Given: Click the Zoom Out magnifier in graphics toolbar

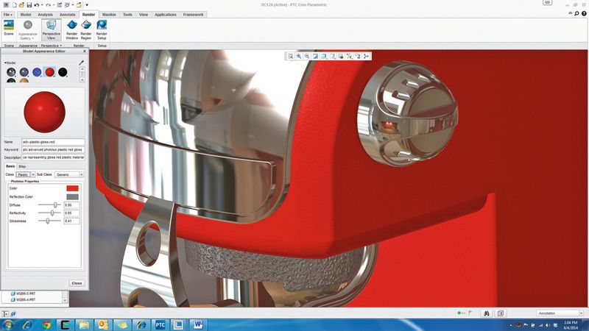Looking at the screenshot, I should click(x=307, y=57).
